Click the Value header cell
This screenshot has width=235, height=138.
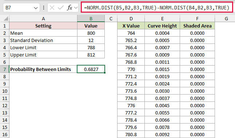[91, 26]
